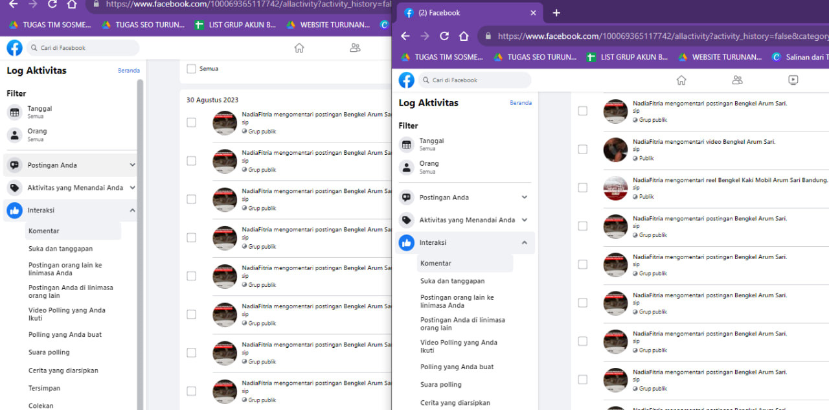
Task: Click Interaksi thumbs-up icon in front window
Action: click(x=407, y=243)
